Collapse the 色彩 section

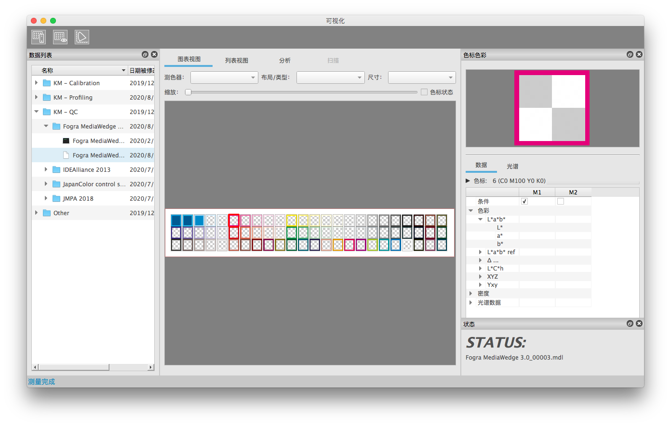pyautogui.click(x=471, y=210)
